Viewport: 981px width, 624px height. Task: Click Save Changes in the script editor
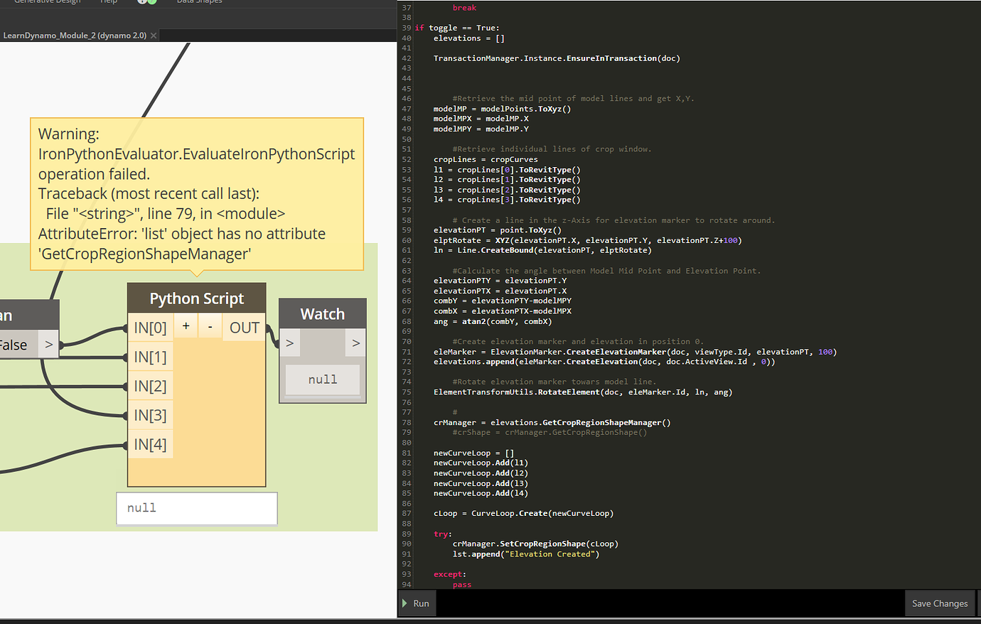(x=940, y=603)
